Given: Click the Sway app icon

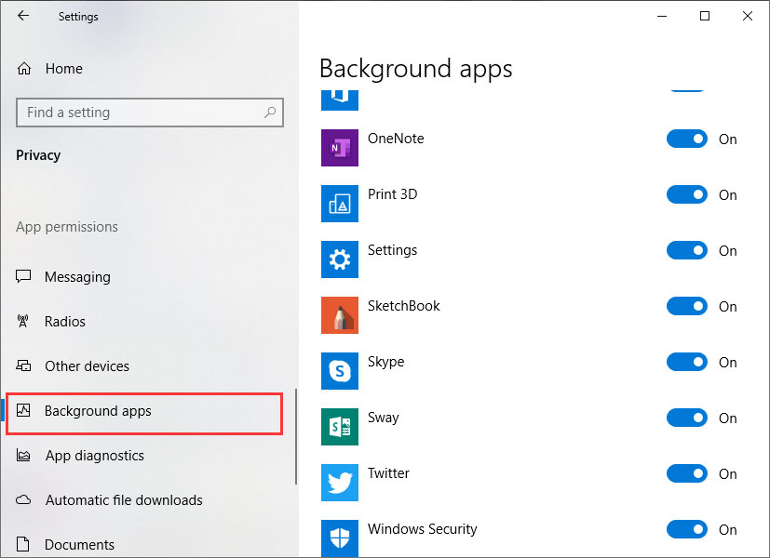Looking at the screenshot, I should [x=339, y=427].
